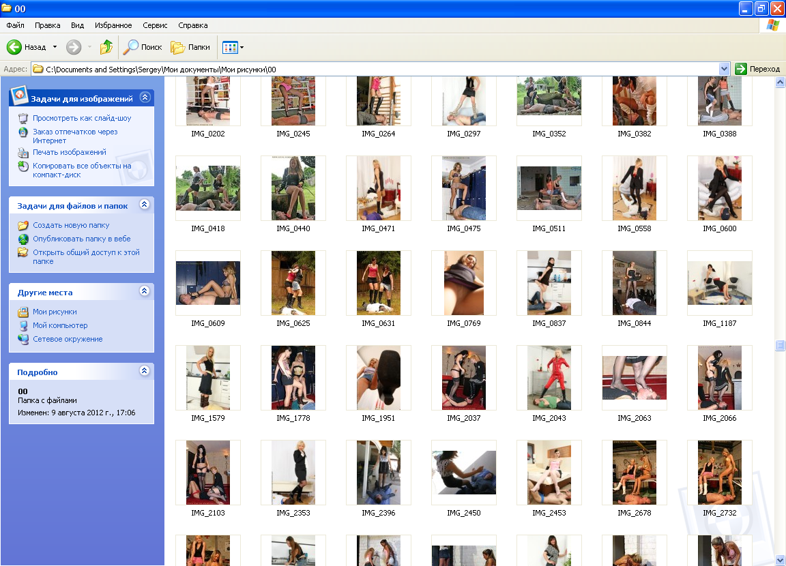The width and height of the screenshot is (786, 566).
Task: Select the IMG_0558 thumbnail
Action: click(x=634, y=188)
